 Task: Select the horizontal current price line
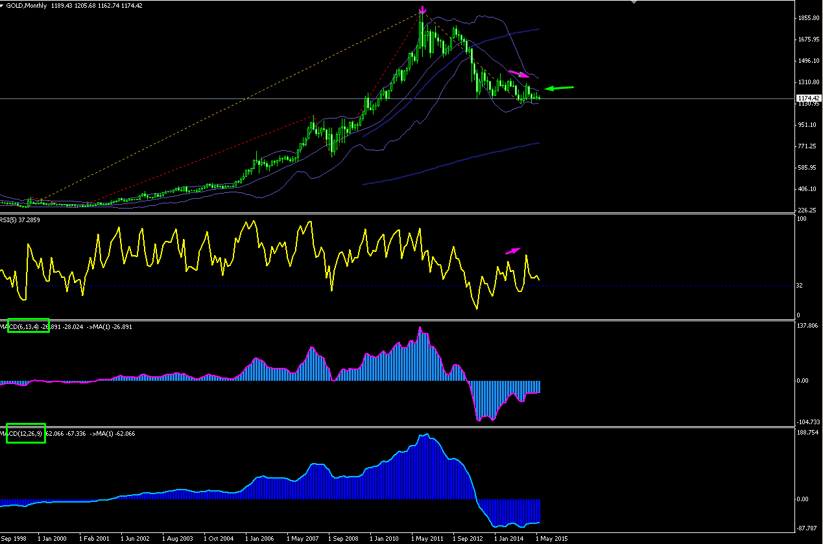click(398, 98)
